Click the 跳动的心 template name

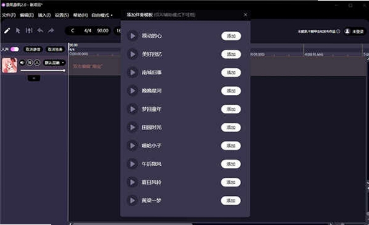[152, 36]
